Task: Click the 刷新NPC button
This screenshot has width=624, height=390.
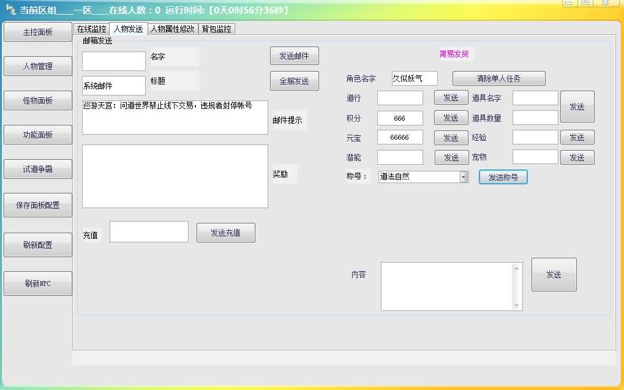Action: coord(38,283)
